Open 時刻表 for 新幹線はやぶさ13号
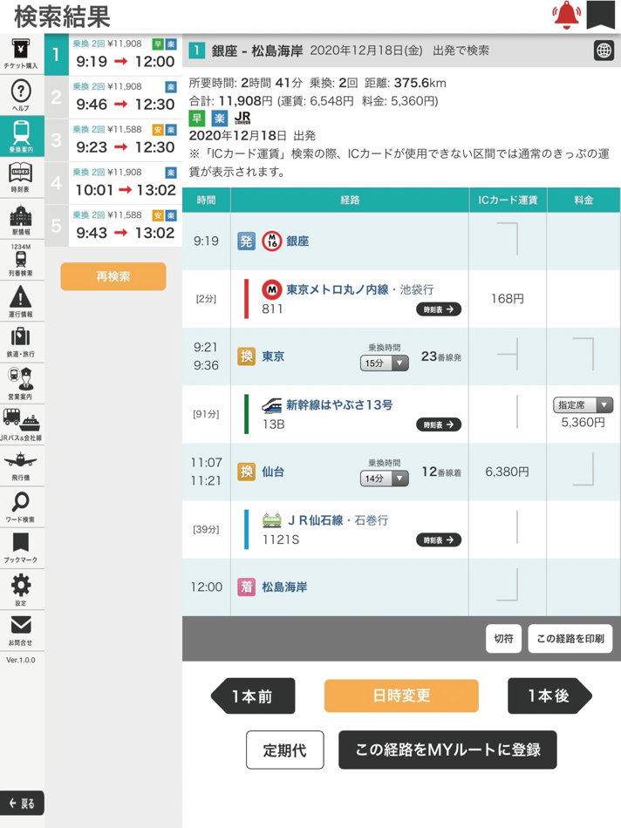621x828 pixels. coord(439,424)
